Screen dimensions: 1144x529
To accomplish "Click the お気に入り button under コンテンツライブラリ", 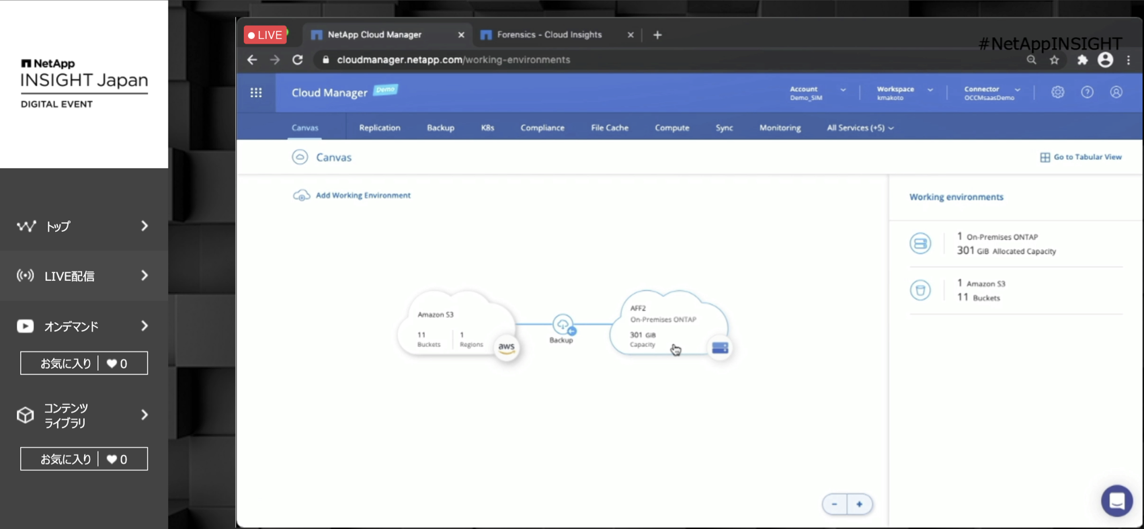I will click(x=84, y=459).
